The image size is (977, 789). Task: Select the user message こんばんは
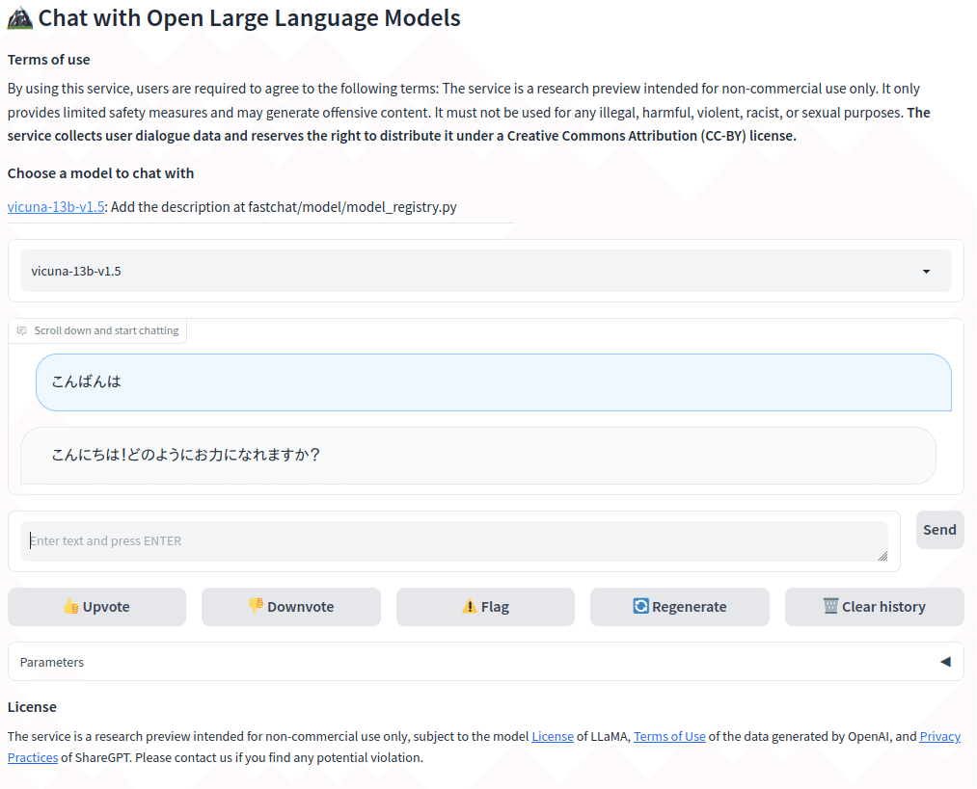[x=494, y=382]
